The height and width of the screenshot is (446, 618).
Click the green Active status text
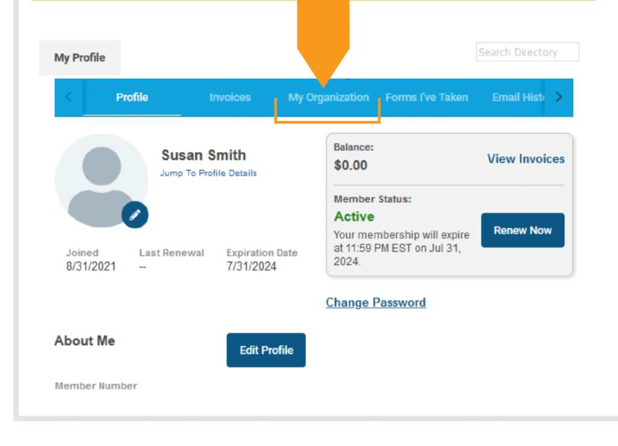(x=354, y=216)
